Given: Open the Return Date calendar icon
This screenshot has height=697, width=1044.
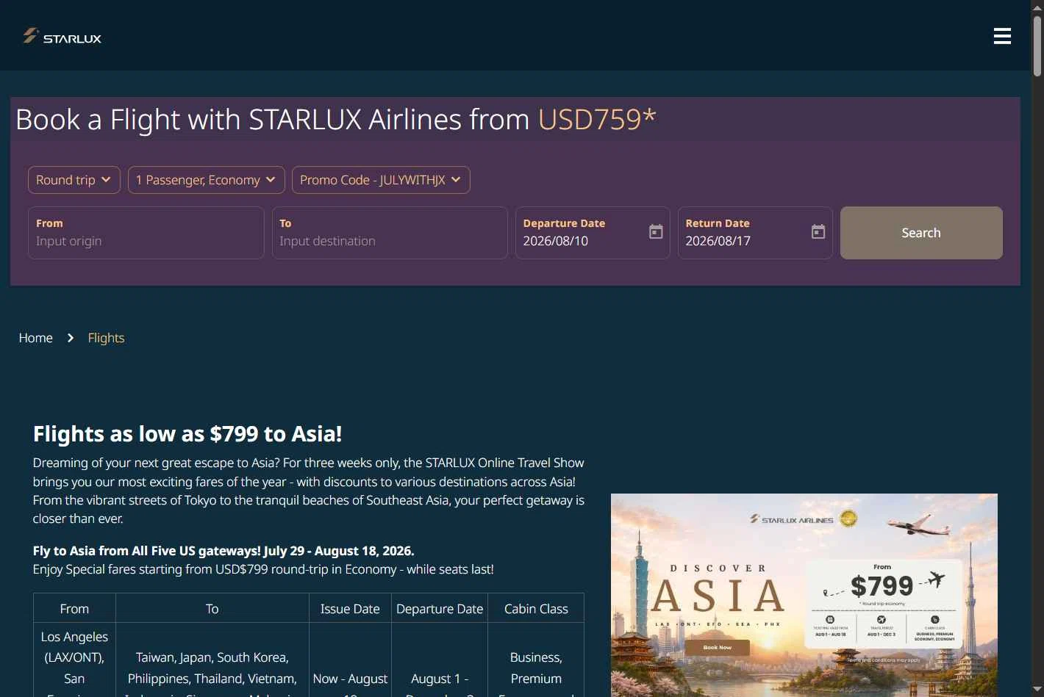Looking at the screenshot, I should click(818, 232).
